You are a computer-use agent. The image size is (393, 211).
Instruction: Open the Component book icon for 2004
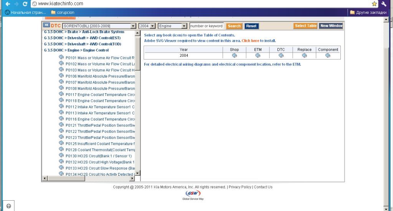pos(328,55)
